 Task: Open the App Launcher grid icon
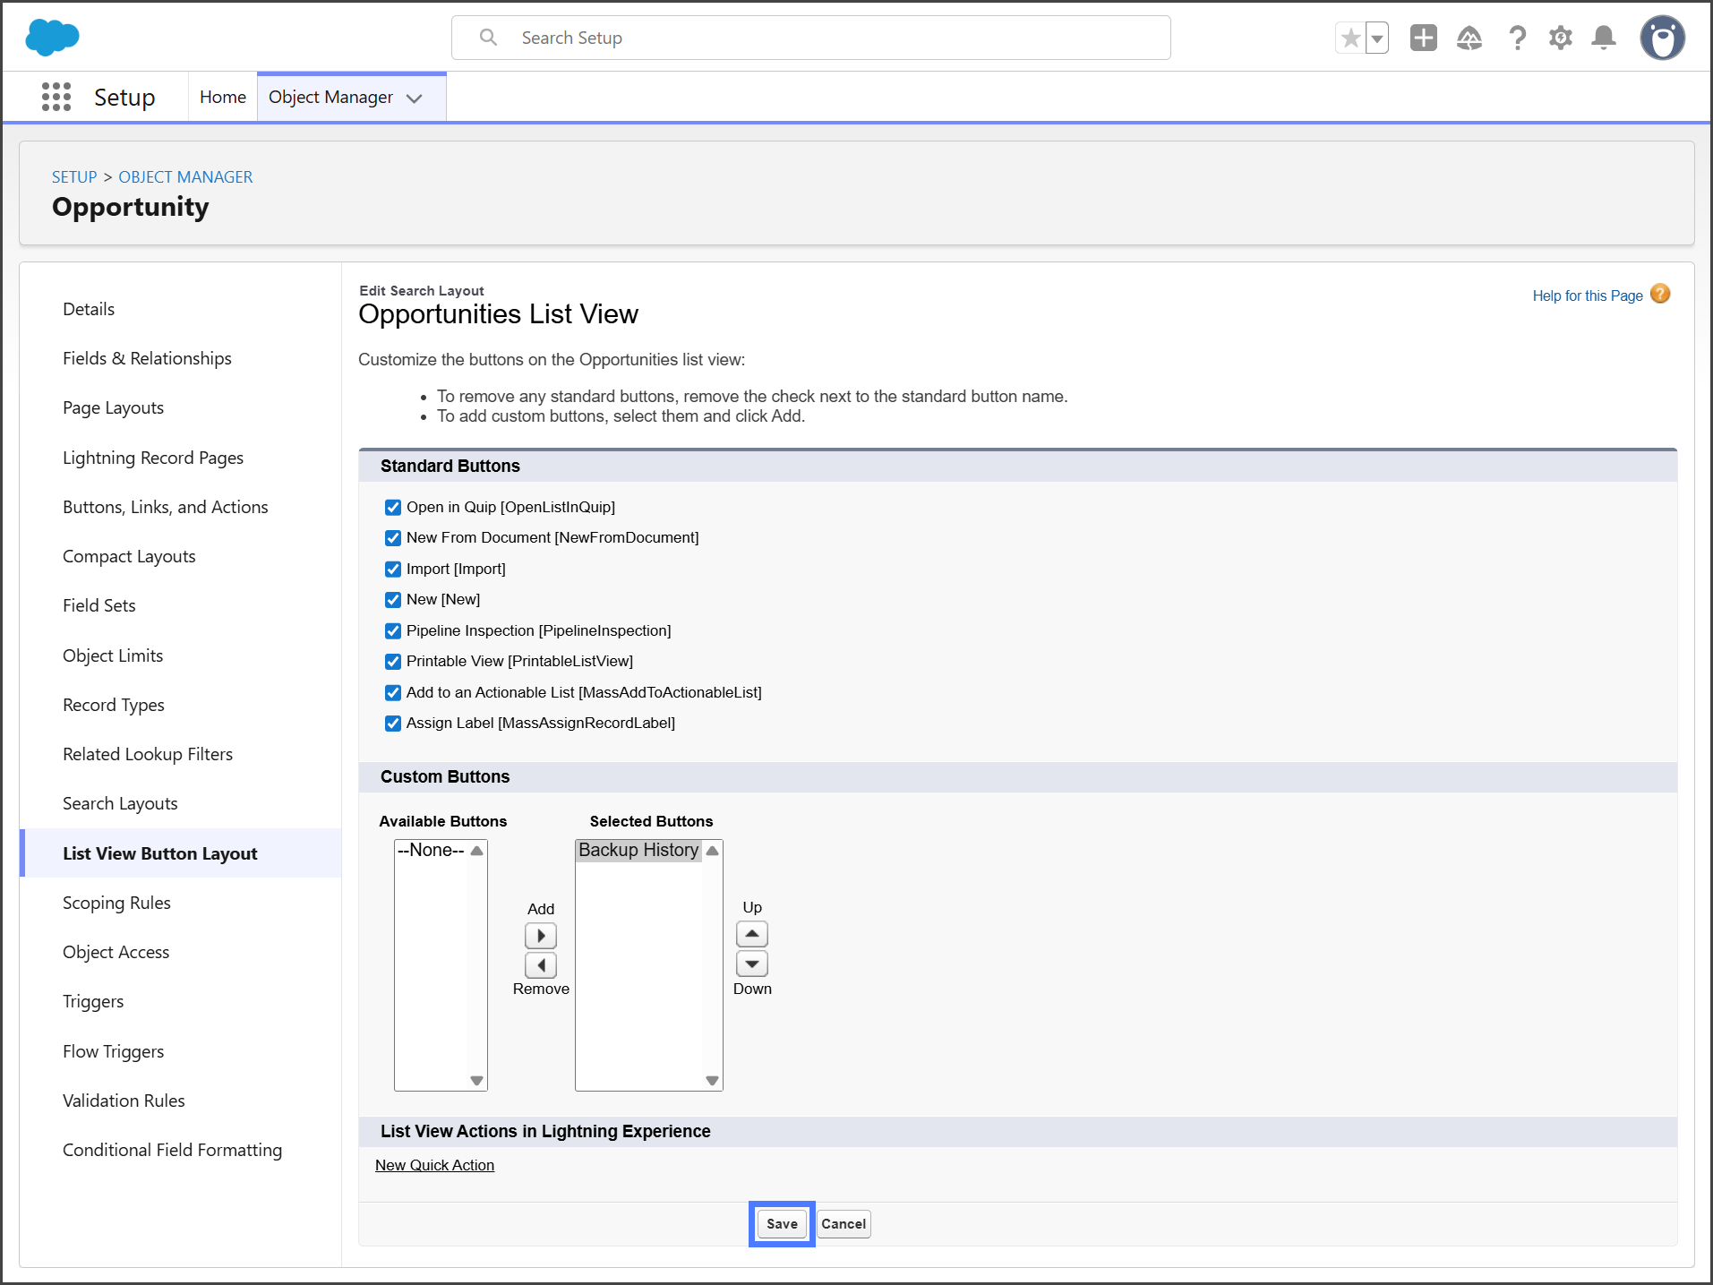pos(56,97)
